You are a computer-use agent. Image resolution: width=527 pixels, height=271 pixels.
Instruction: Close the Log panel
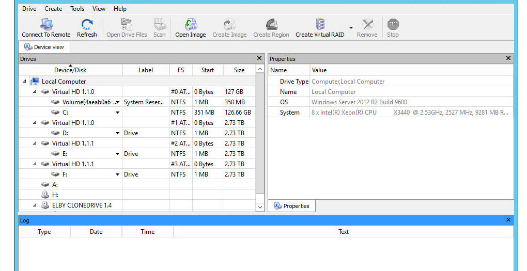click(508, 220)
